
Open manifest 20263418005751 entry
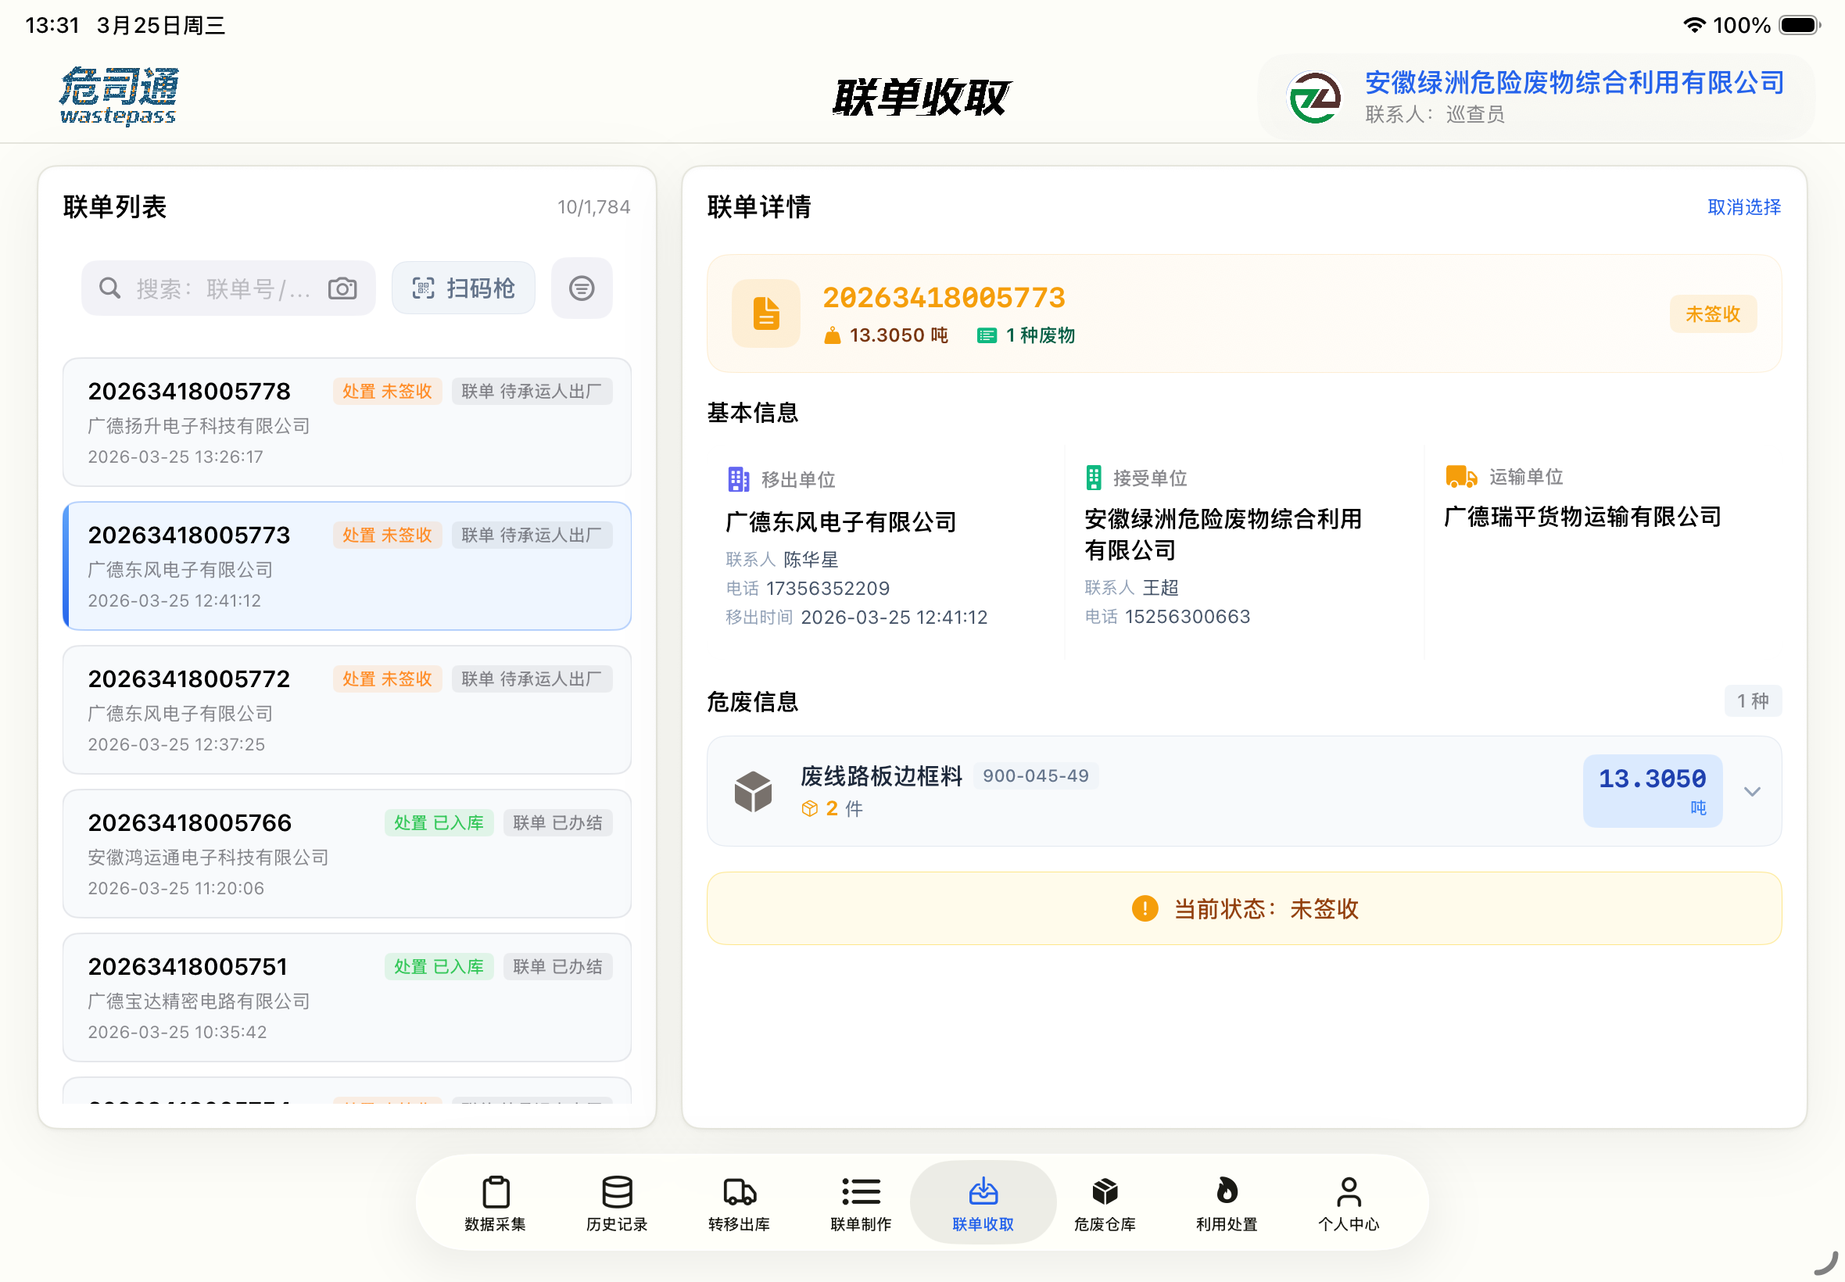tap(347, 997)
